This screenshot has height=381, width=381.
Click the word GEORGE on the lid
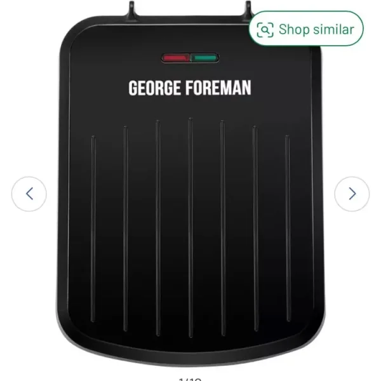coord(155,88)
